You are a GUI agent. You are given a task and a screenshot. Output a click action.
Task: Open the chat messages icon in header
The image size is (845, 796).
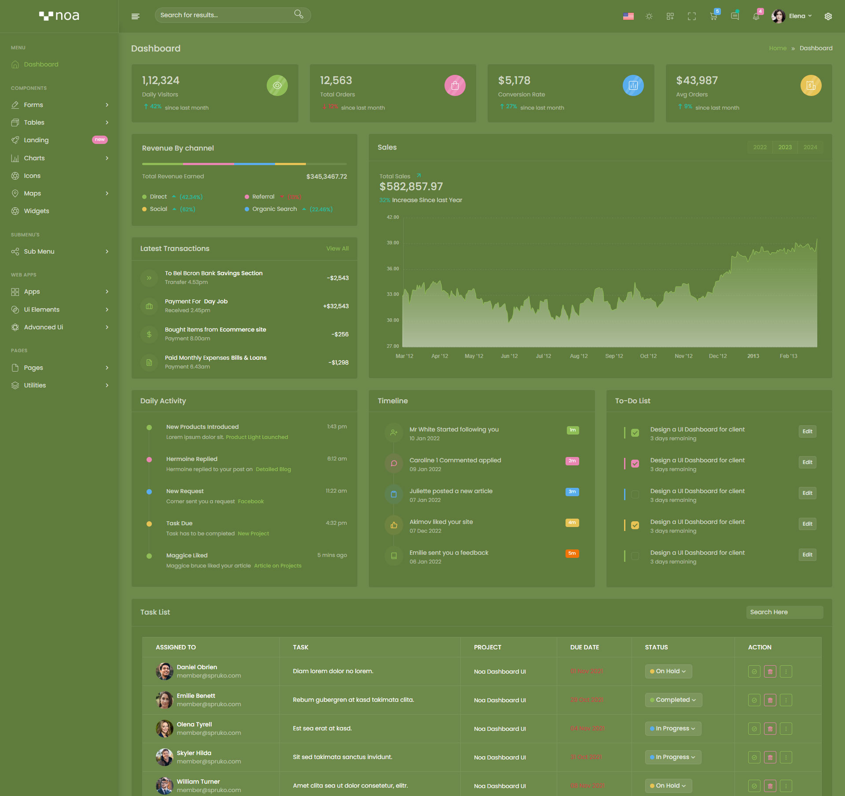(735, 16)
